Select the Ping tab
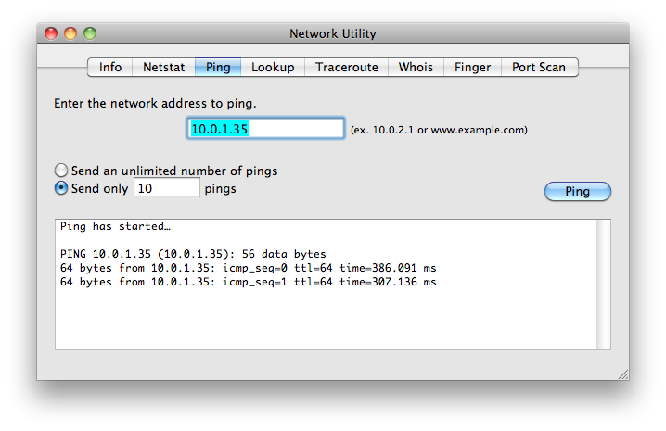The image size is (666, 431). pos(218,67)
